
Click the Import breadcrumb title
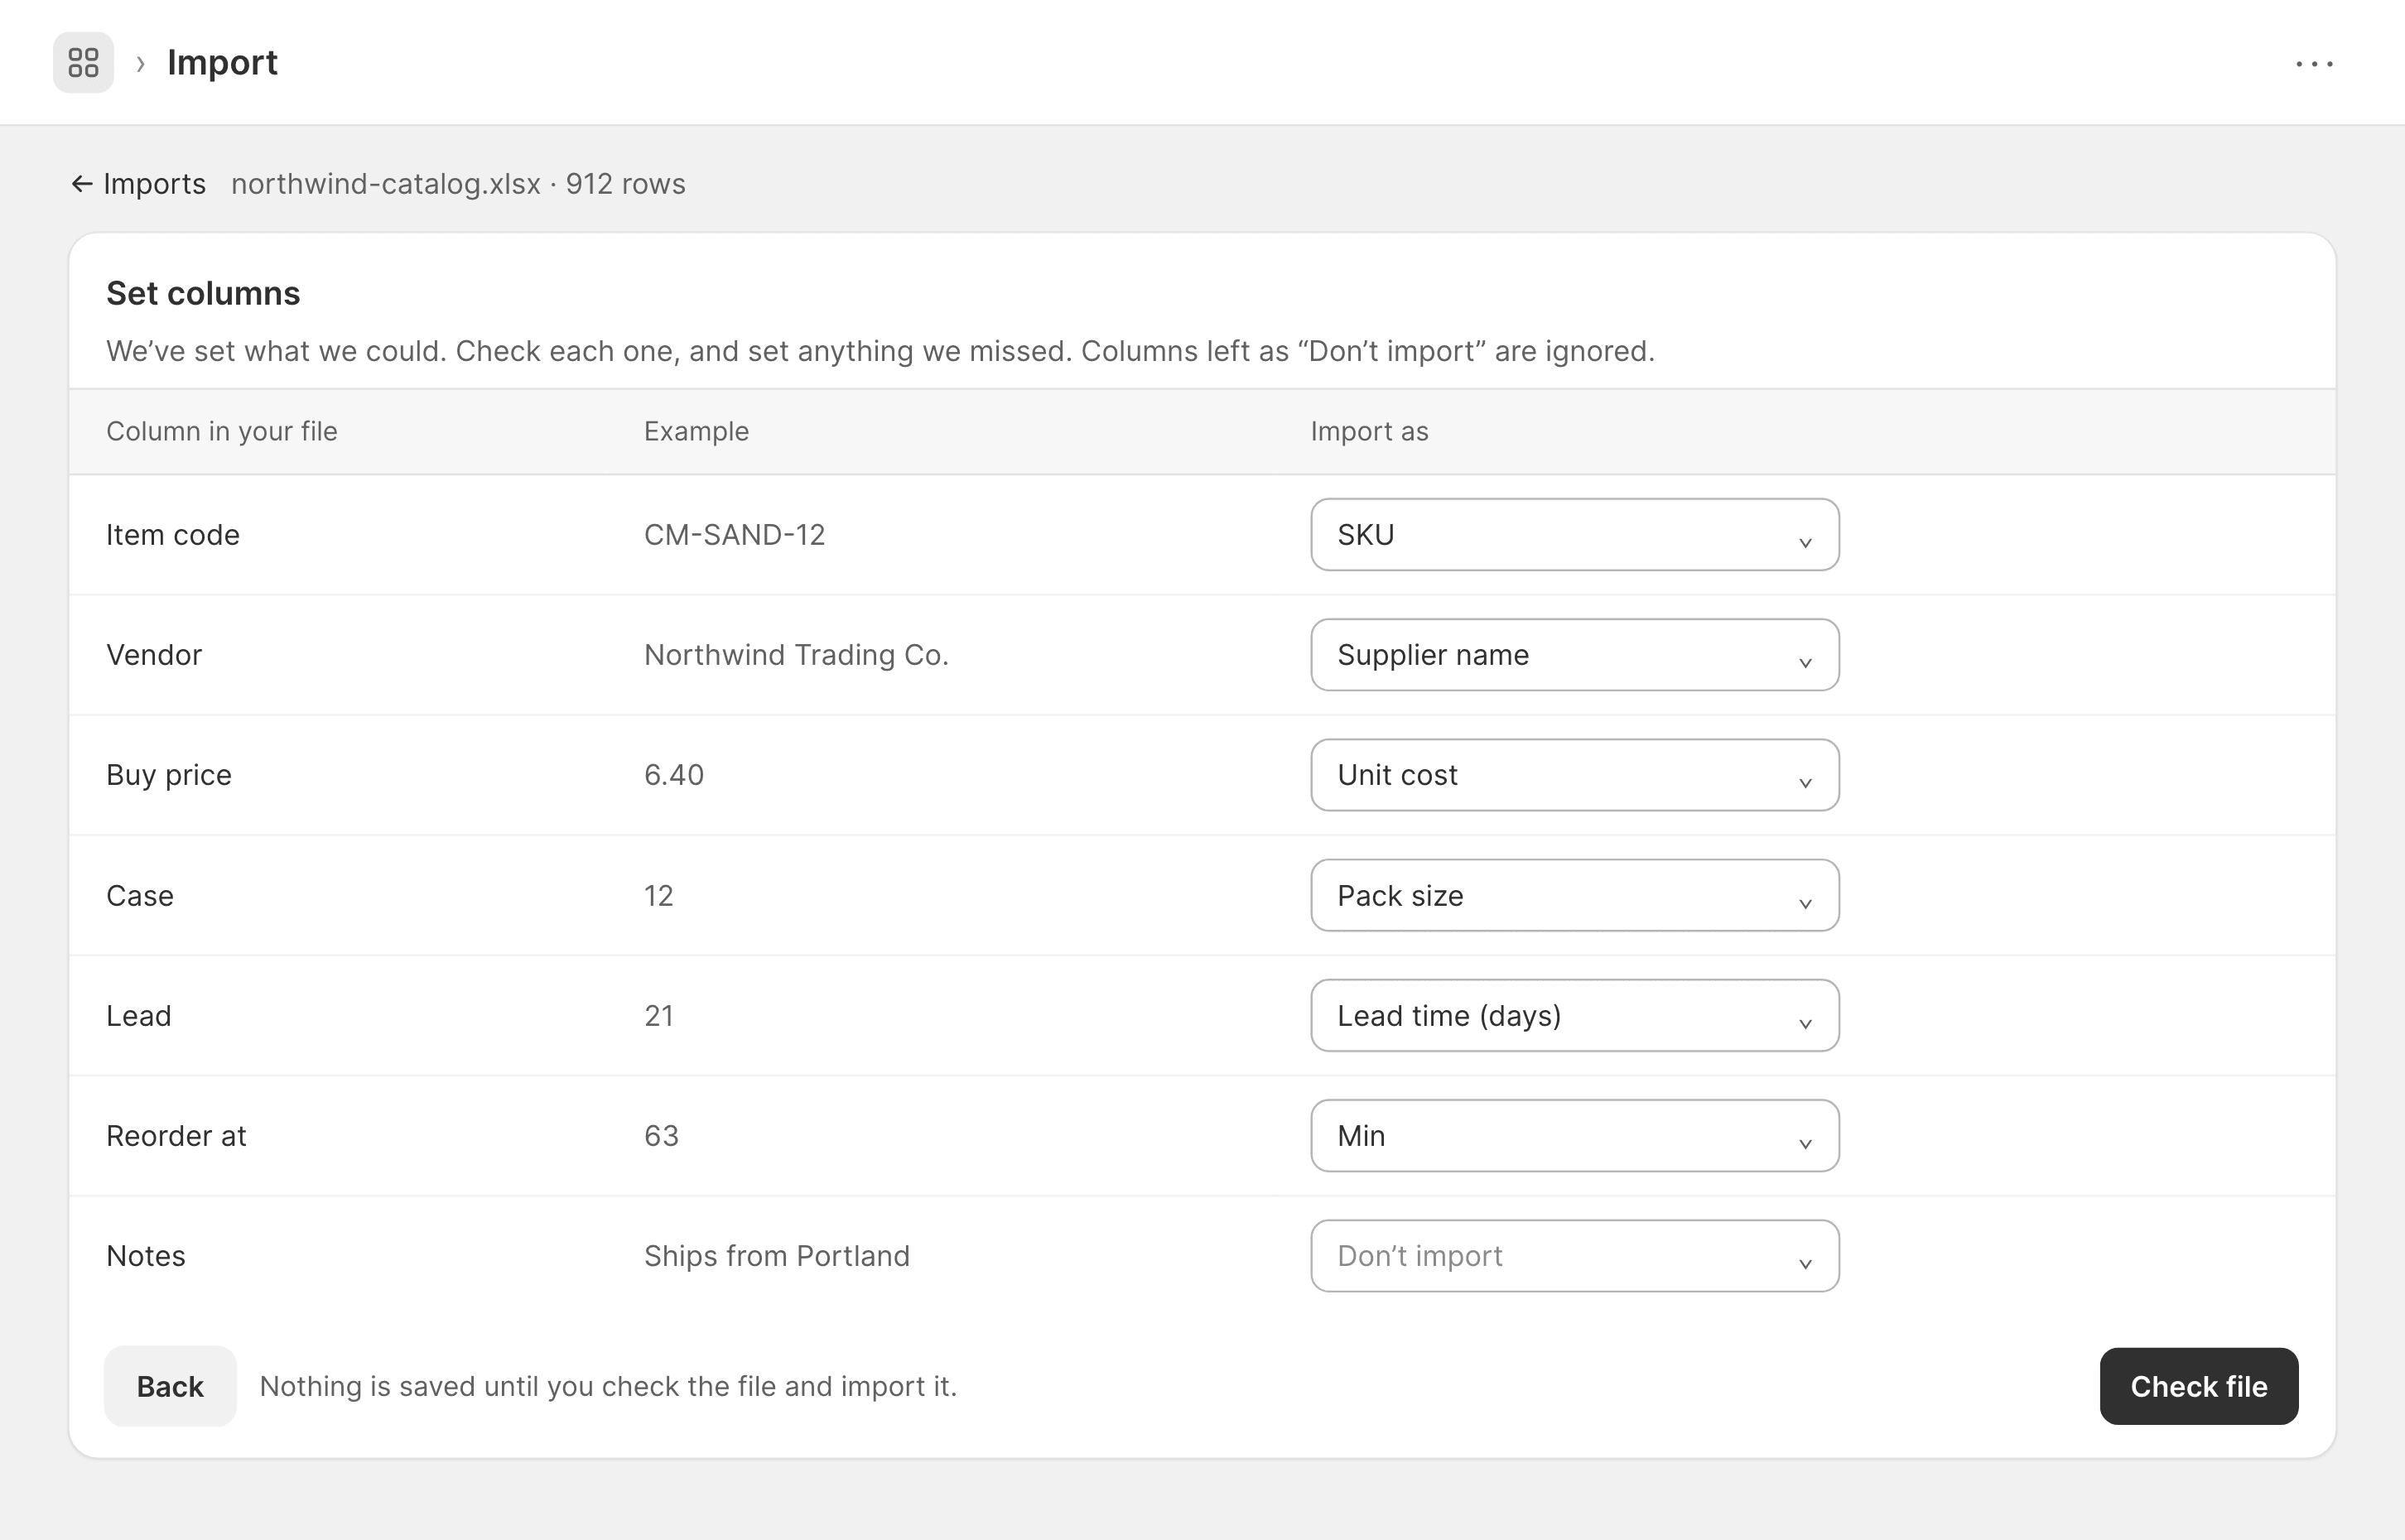pos(222,63)
